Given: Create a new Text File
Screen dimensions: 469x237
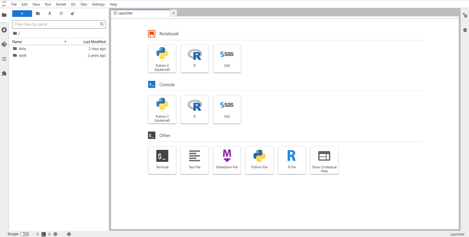Looking at the screenshot, I should tap(194, 161).
